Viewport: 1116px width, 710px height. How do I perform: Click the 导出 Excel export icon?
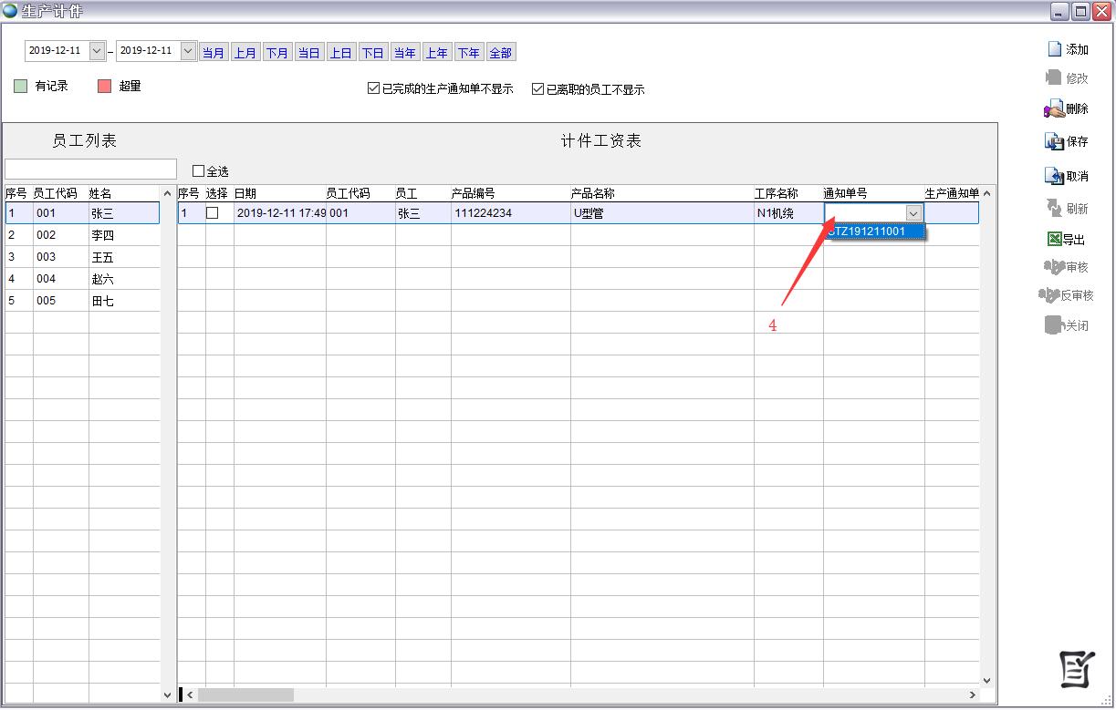tap(1054, 240)
